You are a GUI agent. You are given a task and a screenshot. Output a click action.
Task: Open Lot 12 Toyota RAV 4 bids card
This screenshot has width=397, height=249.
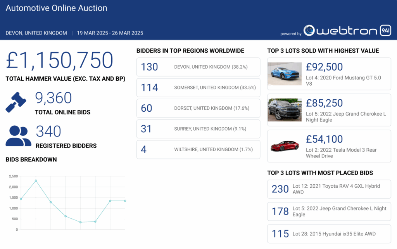(329, 189)
